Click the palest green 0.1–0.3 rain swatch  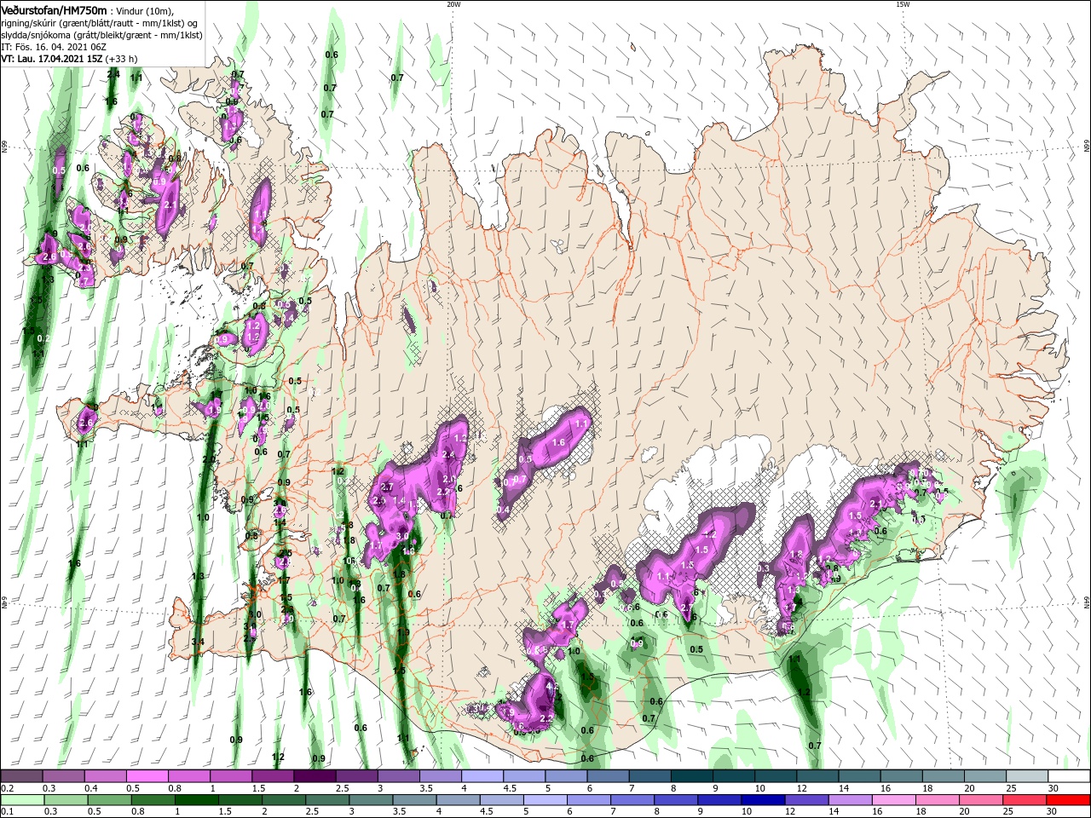point(21,800)
